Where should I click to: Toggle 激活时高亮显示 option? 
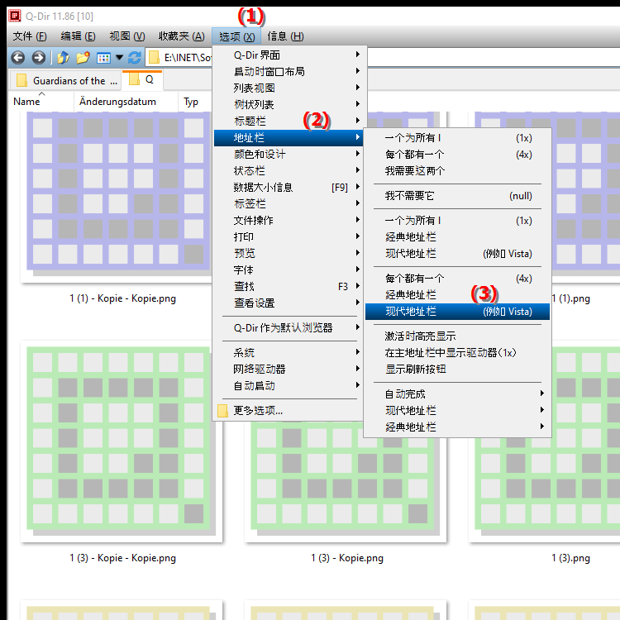(x=457, y=336)
